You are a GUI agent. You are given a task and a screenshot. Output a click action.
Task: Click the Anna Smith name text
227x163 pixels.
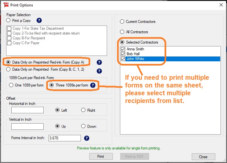pos(135,49)
